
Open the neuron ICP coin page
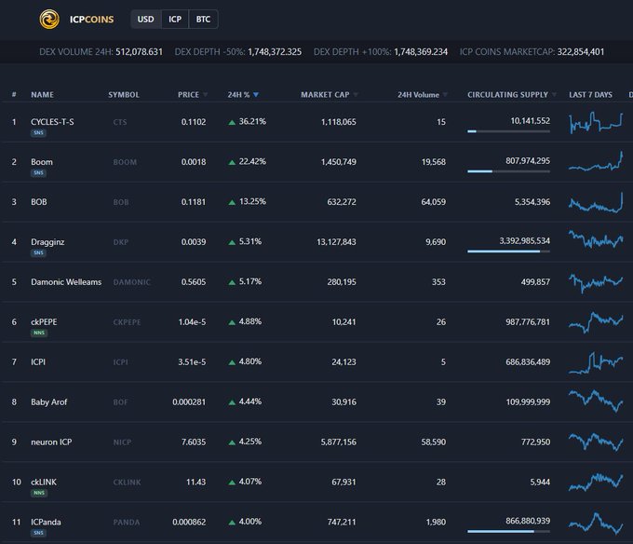point(51,442)
